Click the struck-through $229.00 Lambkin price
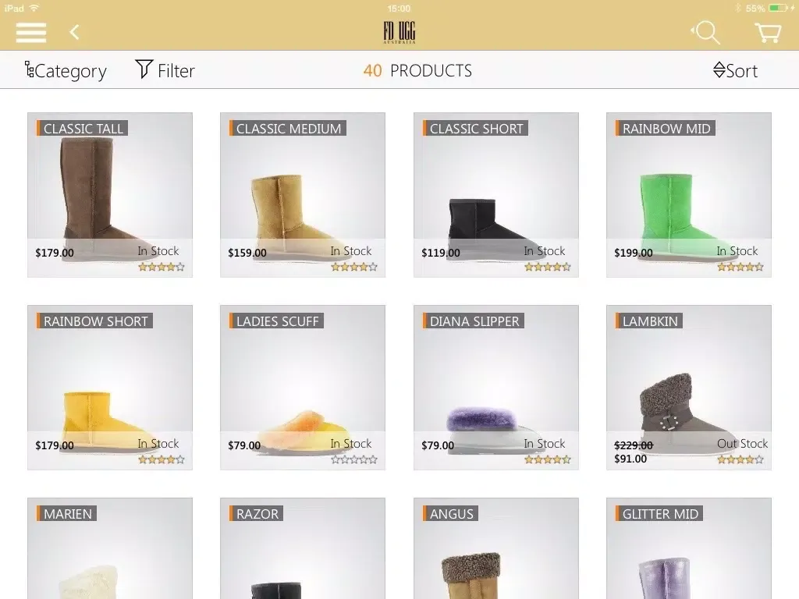 [x=634, y=445]
